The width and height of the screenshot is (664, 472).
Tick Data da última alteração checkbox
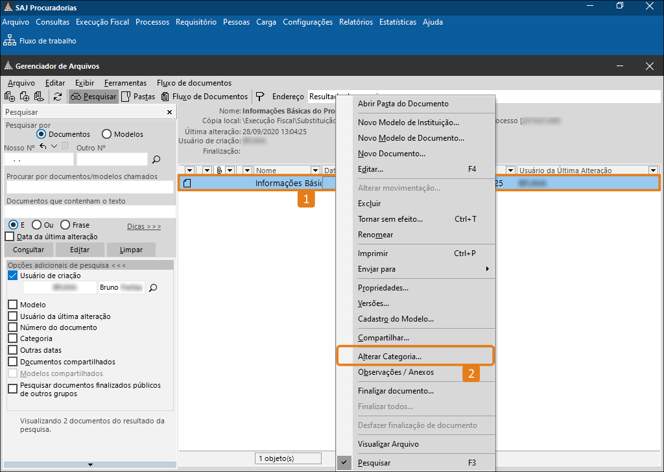tap(9, 237)
